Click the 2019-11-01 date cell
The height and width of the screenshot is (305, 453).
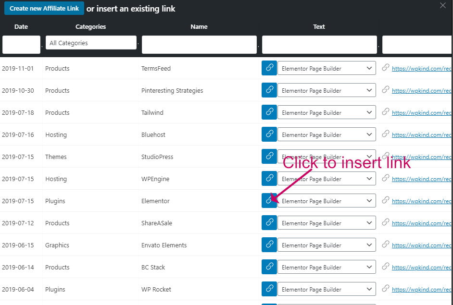(18, 68)
